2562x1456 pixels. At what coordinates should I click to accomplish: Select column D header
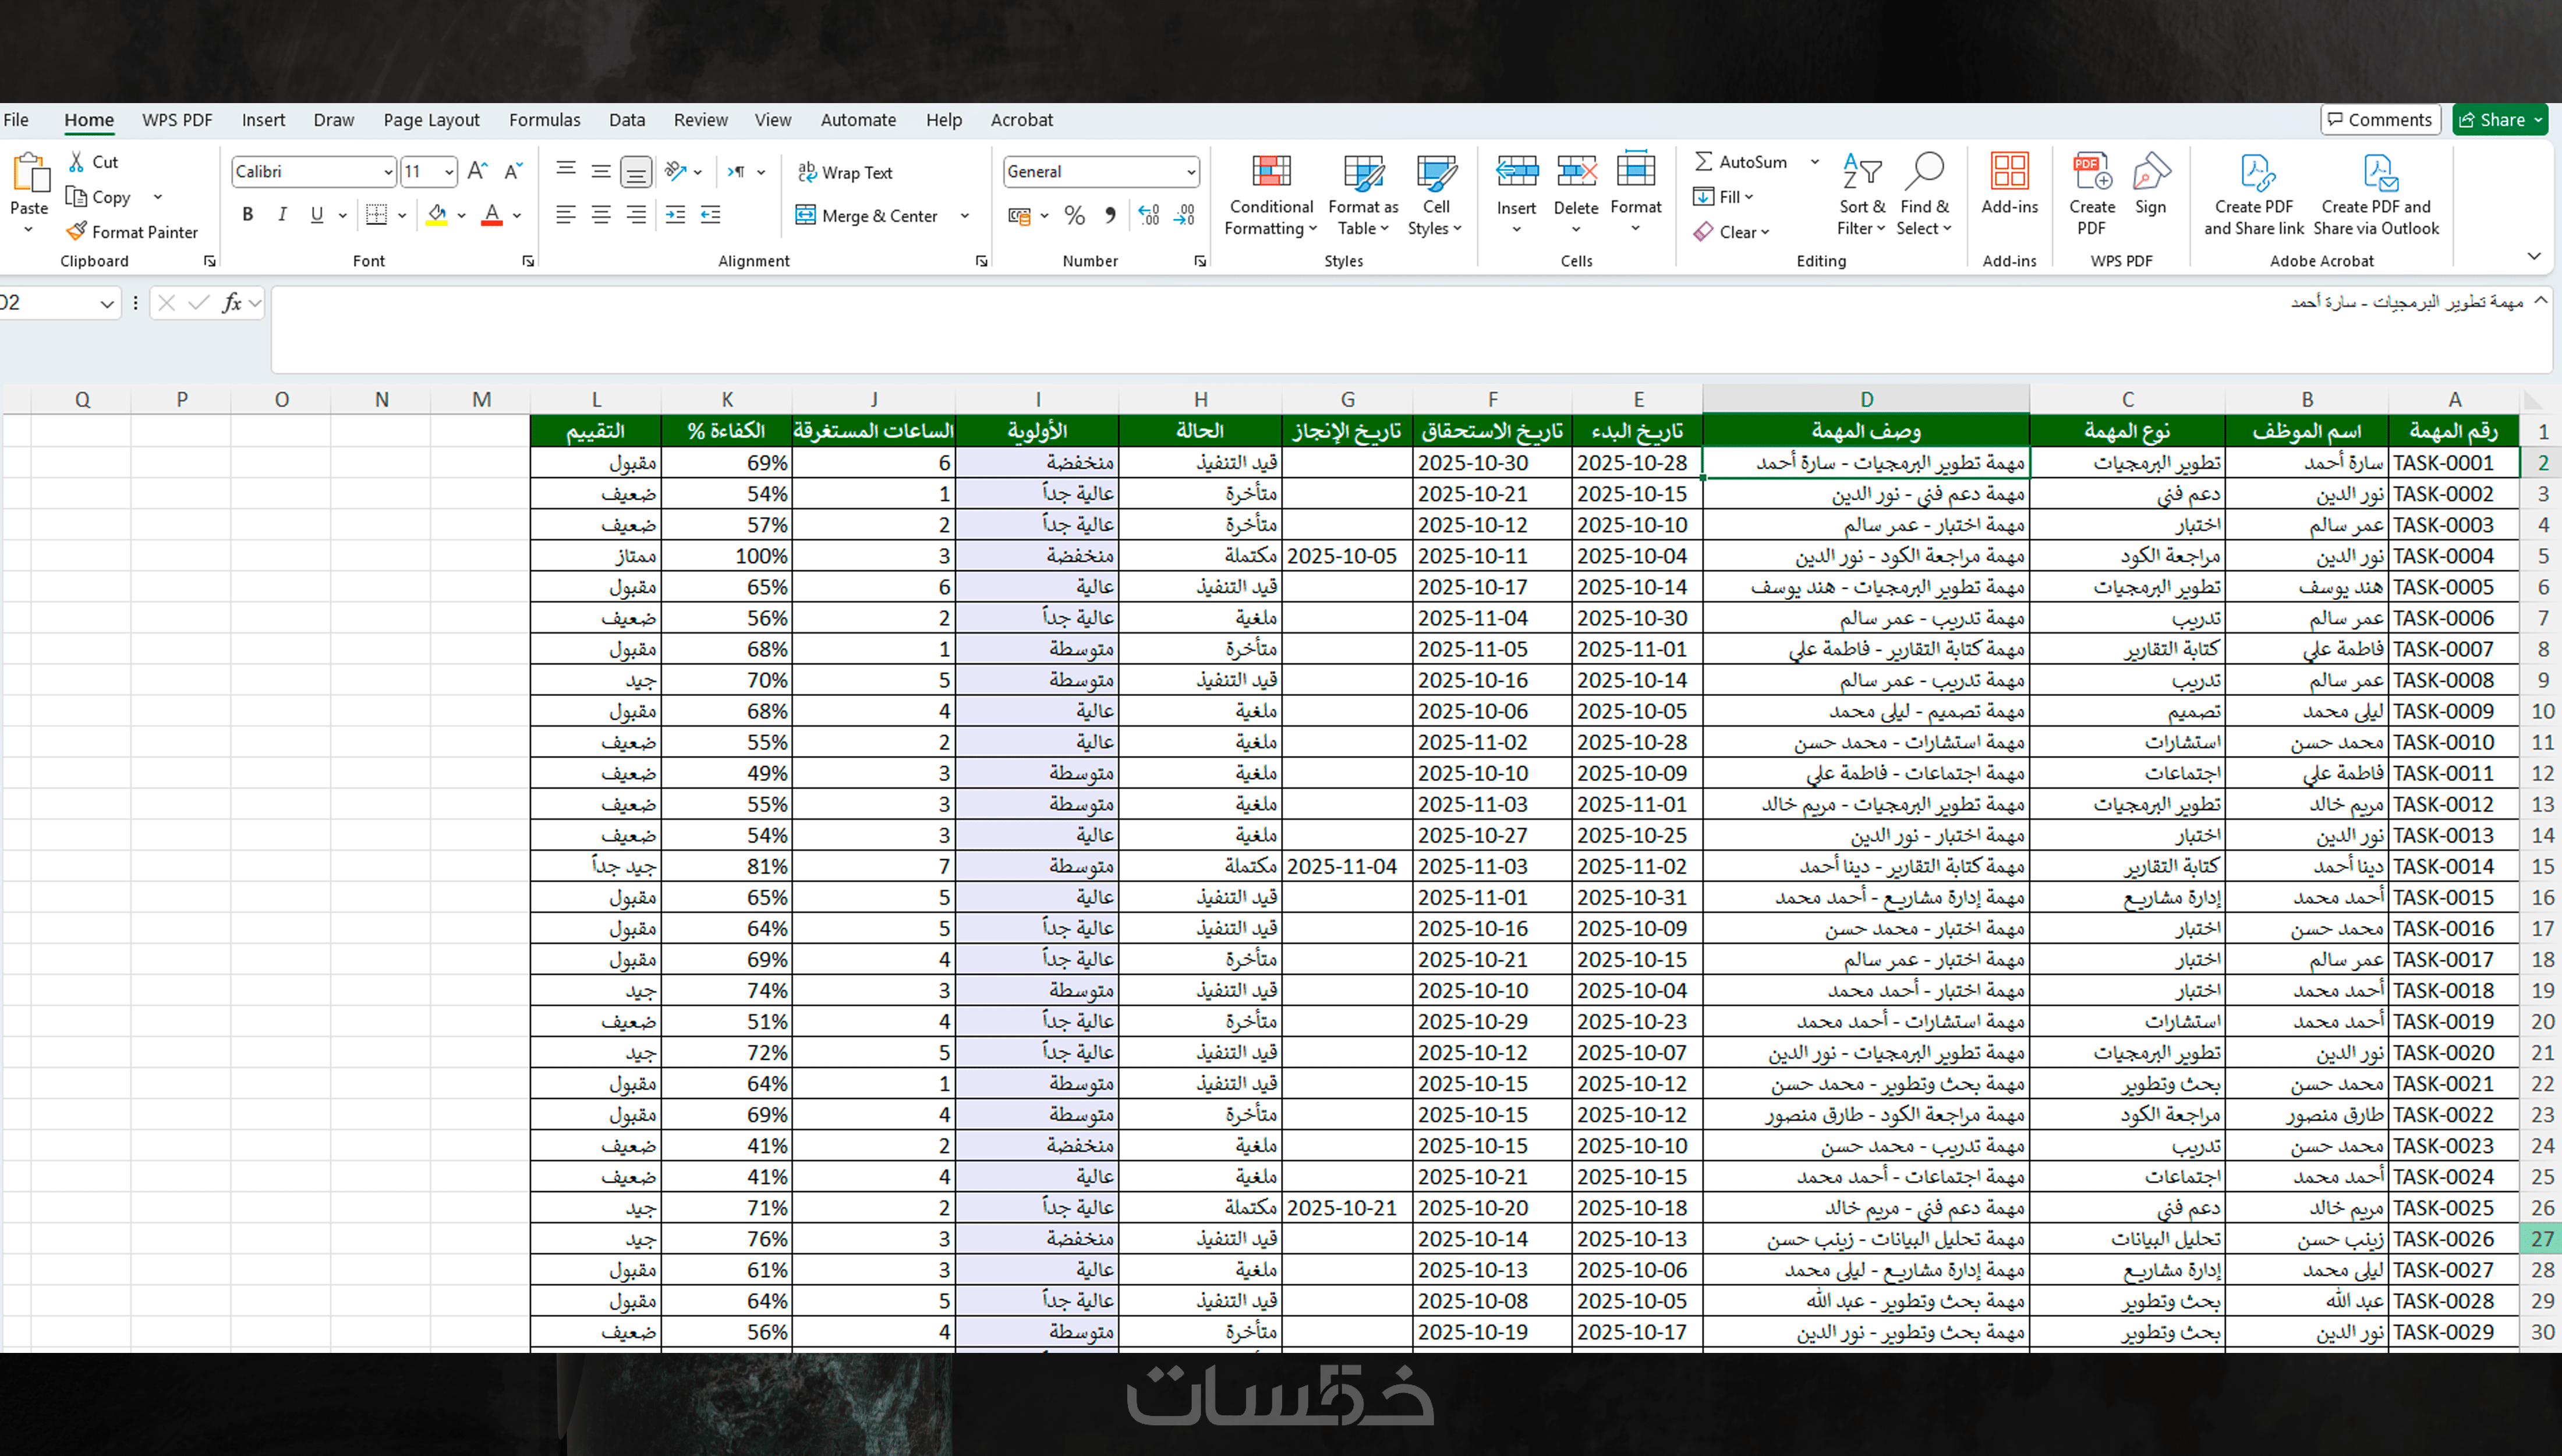[x=1865, y=399]
